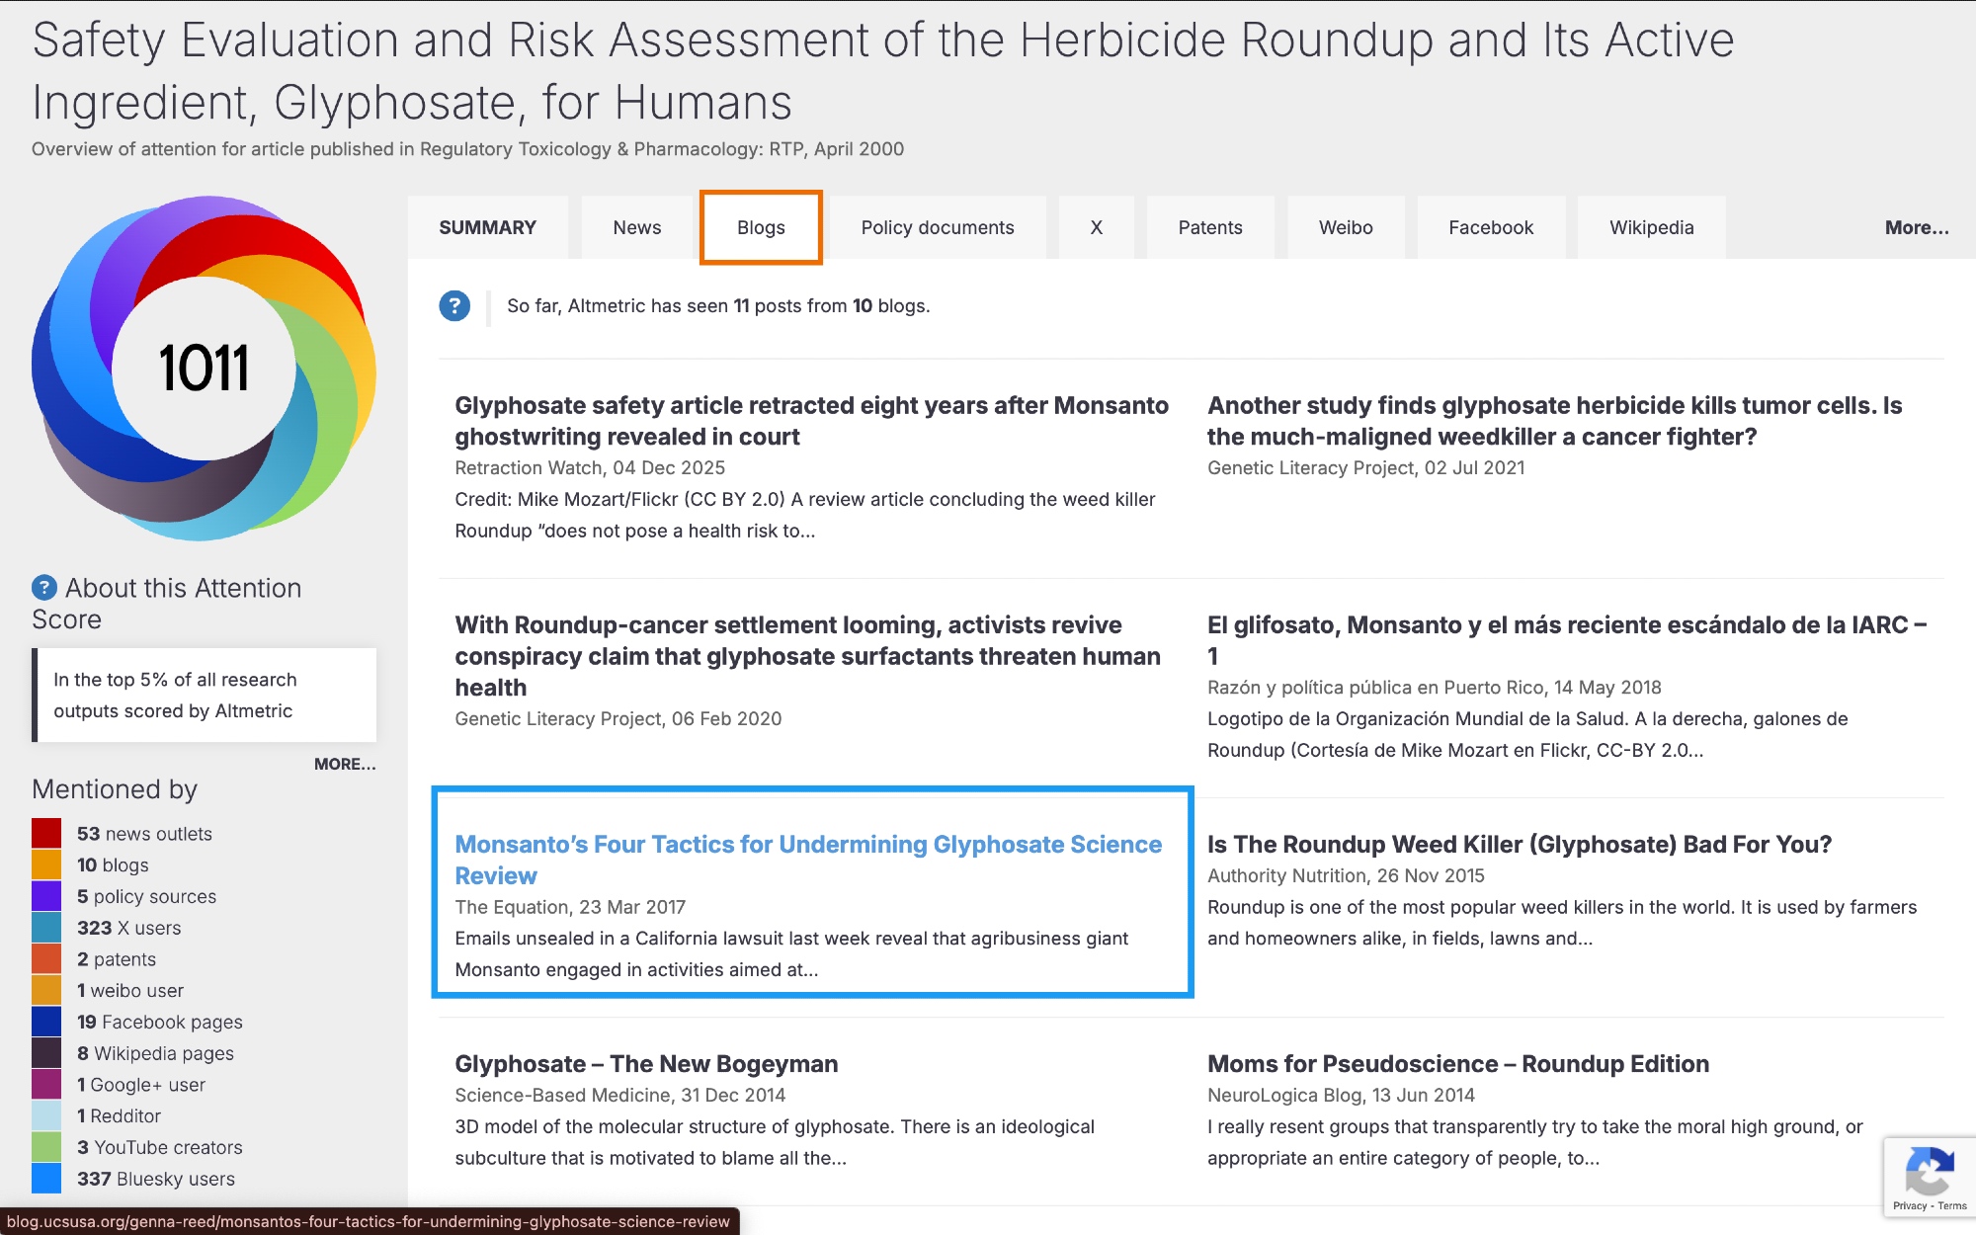Expand MORE... under Attention Score box

tap(344, 764)
